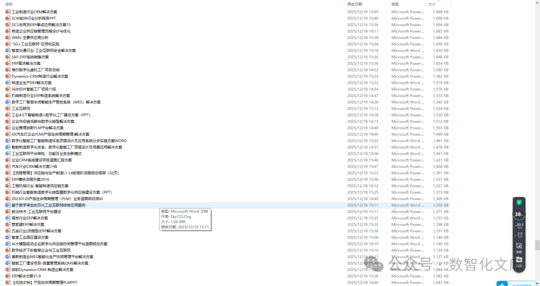The width and height of the screenshot is (540, 286).
Task: Click upload speed 20.3 K/s indicator
Action: point(519,225)
